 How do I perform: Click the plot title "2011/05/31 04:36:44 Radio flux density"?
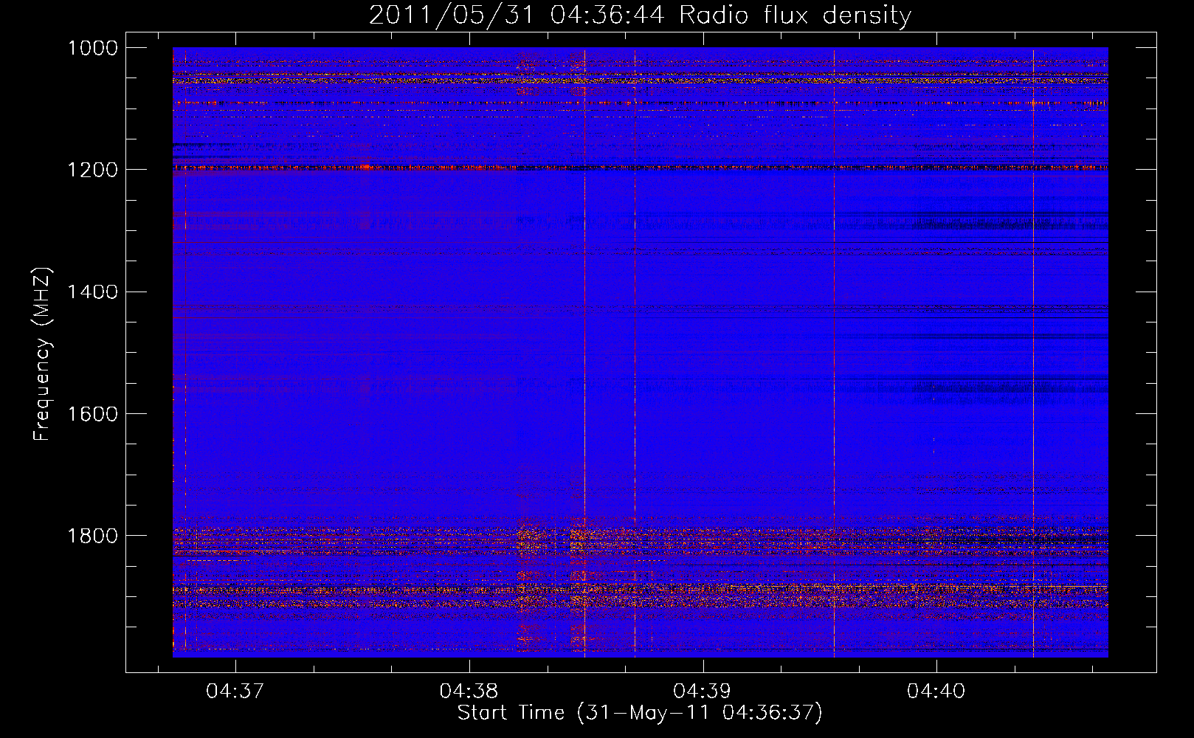click(640, 15)
